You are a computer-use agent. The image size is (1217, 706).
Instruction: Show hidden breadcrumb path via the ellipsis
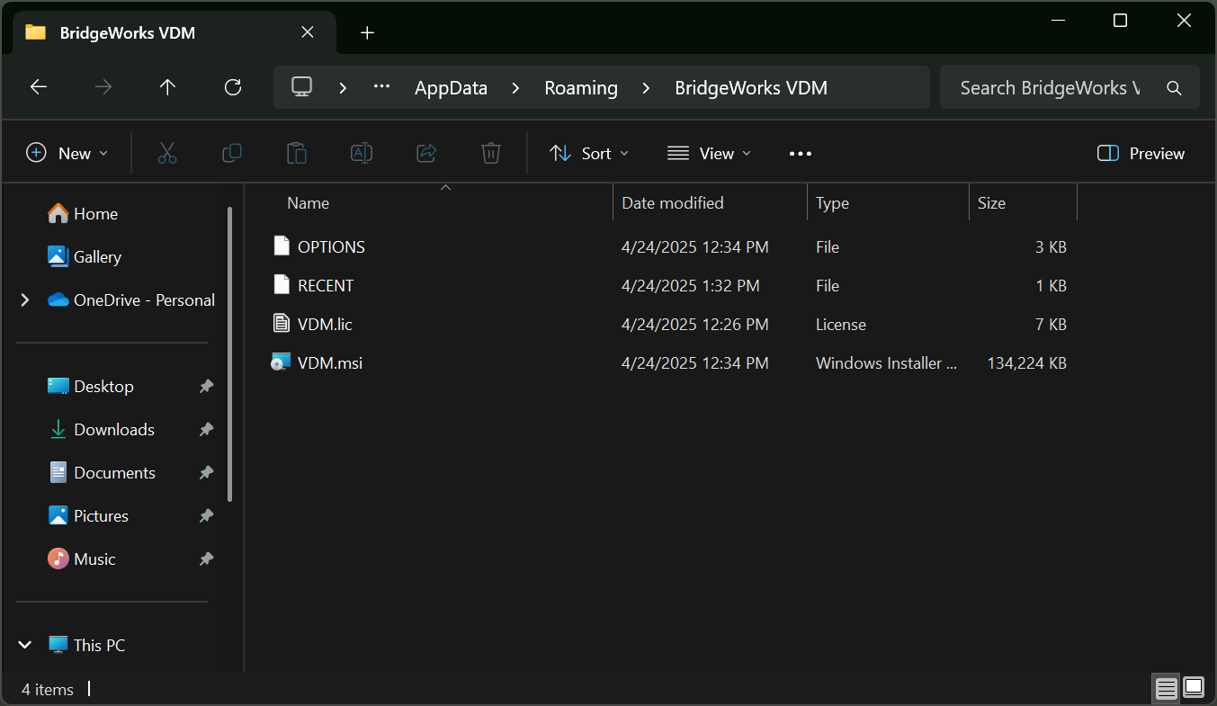tap(381, 87)
